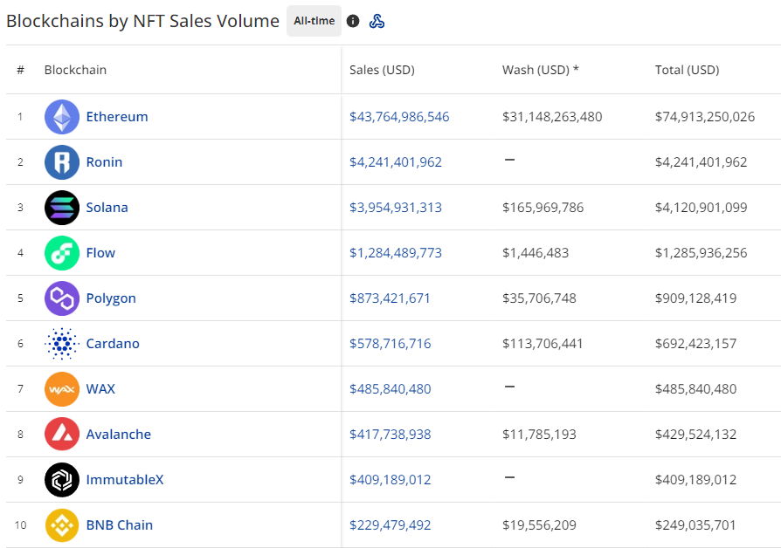This screenshot has height=548, width=781.
Task: Sort by Wash (USD) column header
Action: 540,70
